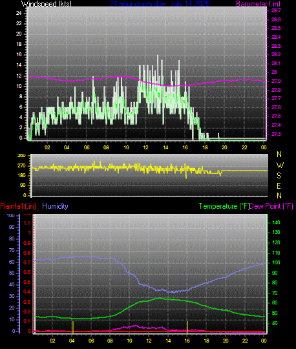The width and height of the screenshot is (296, 349).
Task: Click the 100 humidity scale value
Action: [x=11, y=215]
